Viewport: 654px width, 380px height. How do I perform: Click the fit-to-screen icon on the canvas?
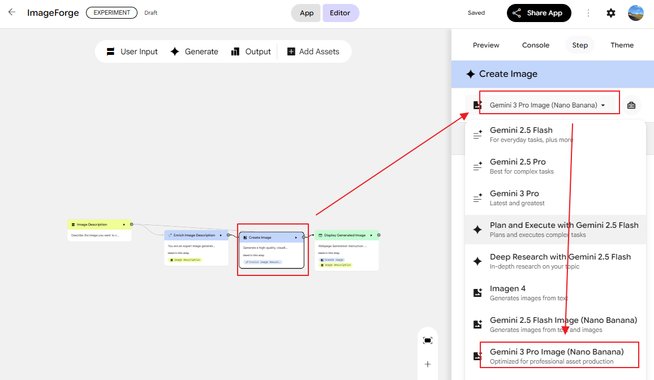428,340
